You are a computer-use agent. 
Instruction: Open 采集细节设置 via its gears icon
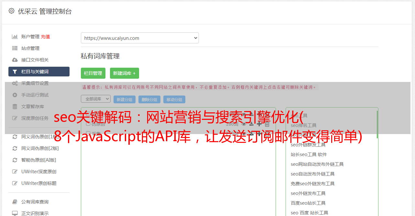[x=15, y=83]
